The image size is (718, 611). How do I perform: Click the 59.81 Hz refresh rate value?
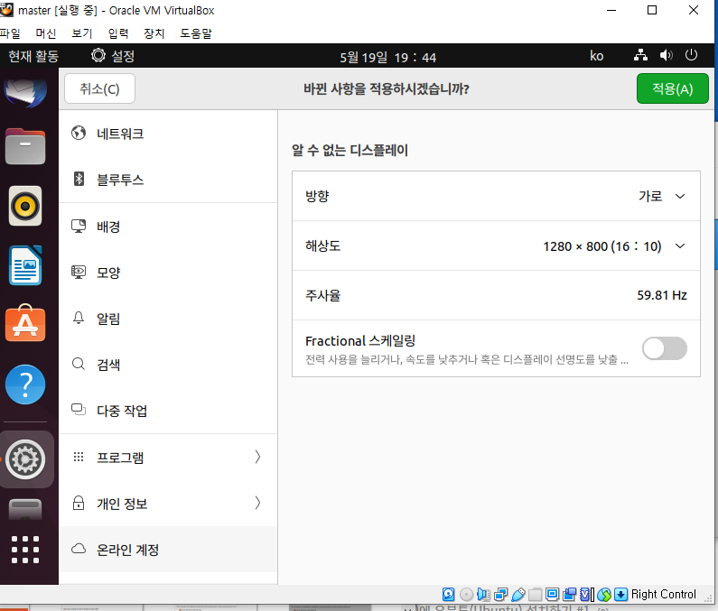point(662,295)
